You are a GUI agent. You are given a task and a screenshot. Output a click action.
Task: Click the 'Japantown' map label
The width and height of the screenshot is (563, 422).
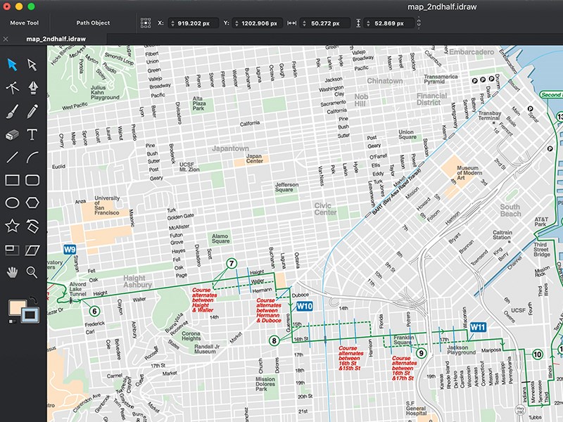pos(230,148)
